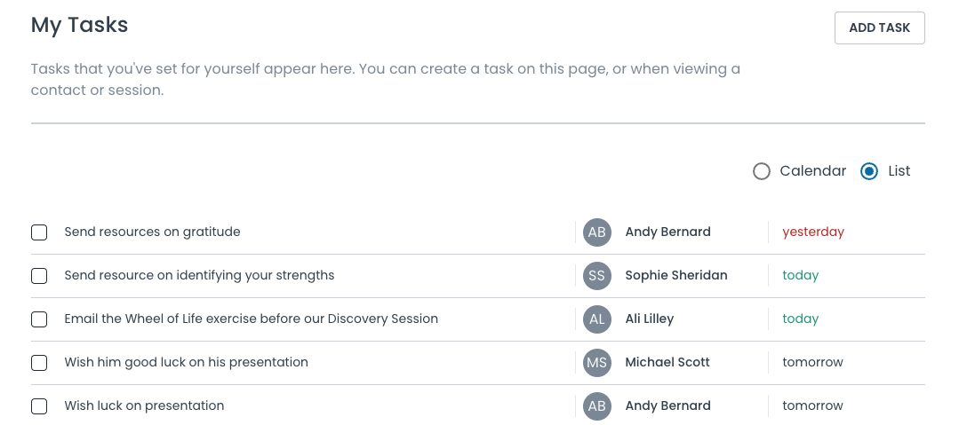Tick the 'Wish luck on presentation' checkbox

[39, 406]
